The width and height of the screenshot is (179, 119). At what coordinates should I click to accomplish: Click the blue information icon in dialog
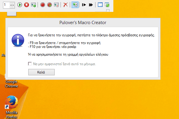(x=18, y=40)
